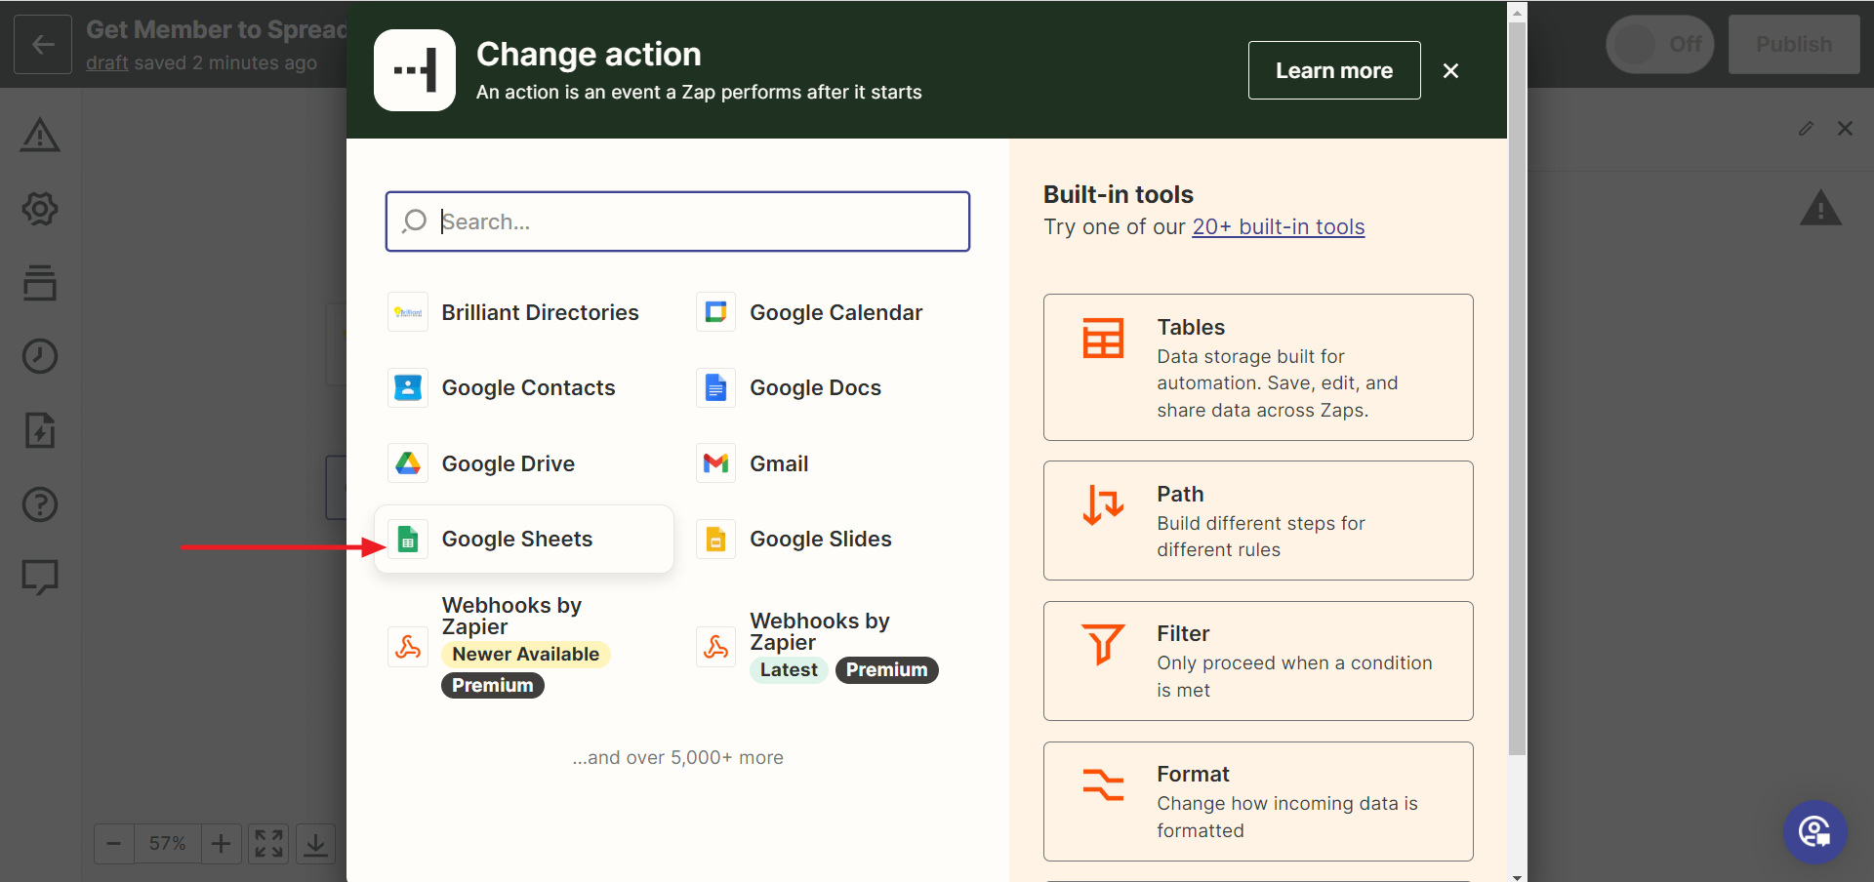
Task: Click the Learn more button
Action: point(1334,70)
